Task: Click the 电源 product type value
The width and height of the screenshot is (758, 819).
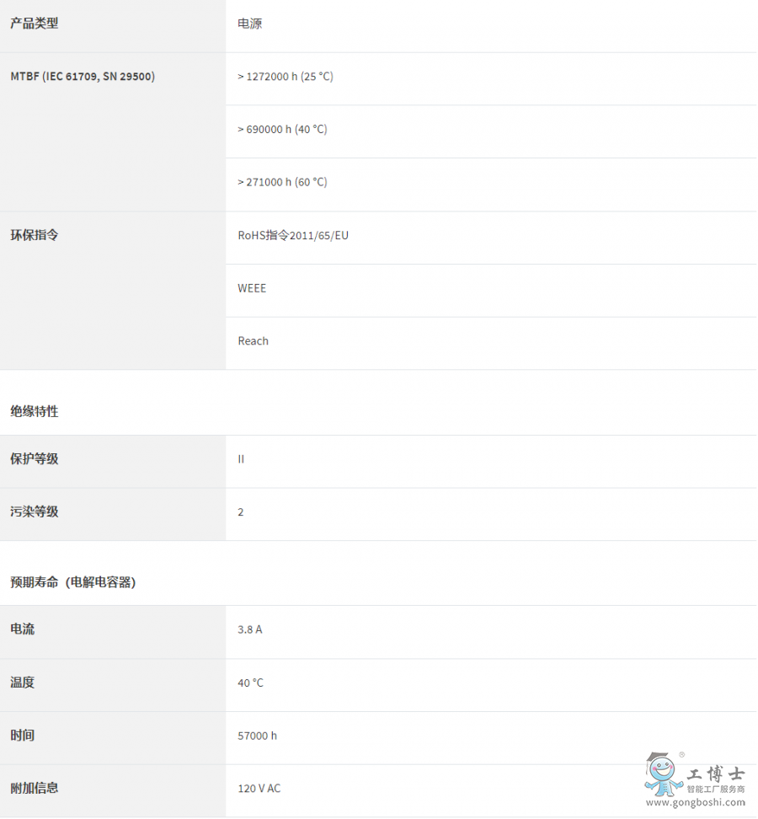Action: [250, 24]
